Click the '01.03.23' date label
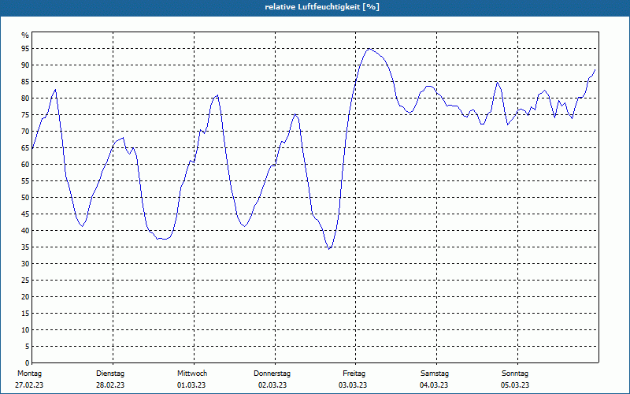This screenshot has width=630, height=394. [191, 385]
